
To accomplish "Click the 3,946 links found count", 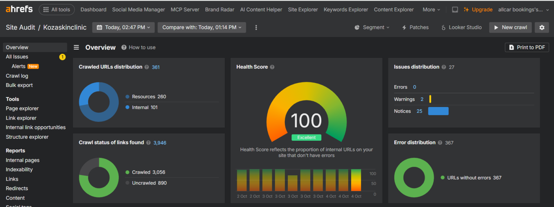I will click(x=160, y=143).
